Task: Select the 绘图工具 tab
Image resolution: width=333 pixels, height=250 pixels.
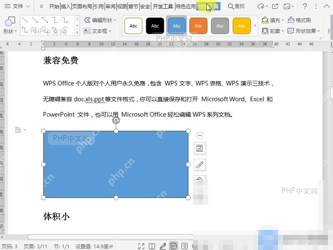Action: click(208, 7)
